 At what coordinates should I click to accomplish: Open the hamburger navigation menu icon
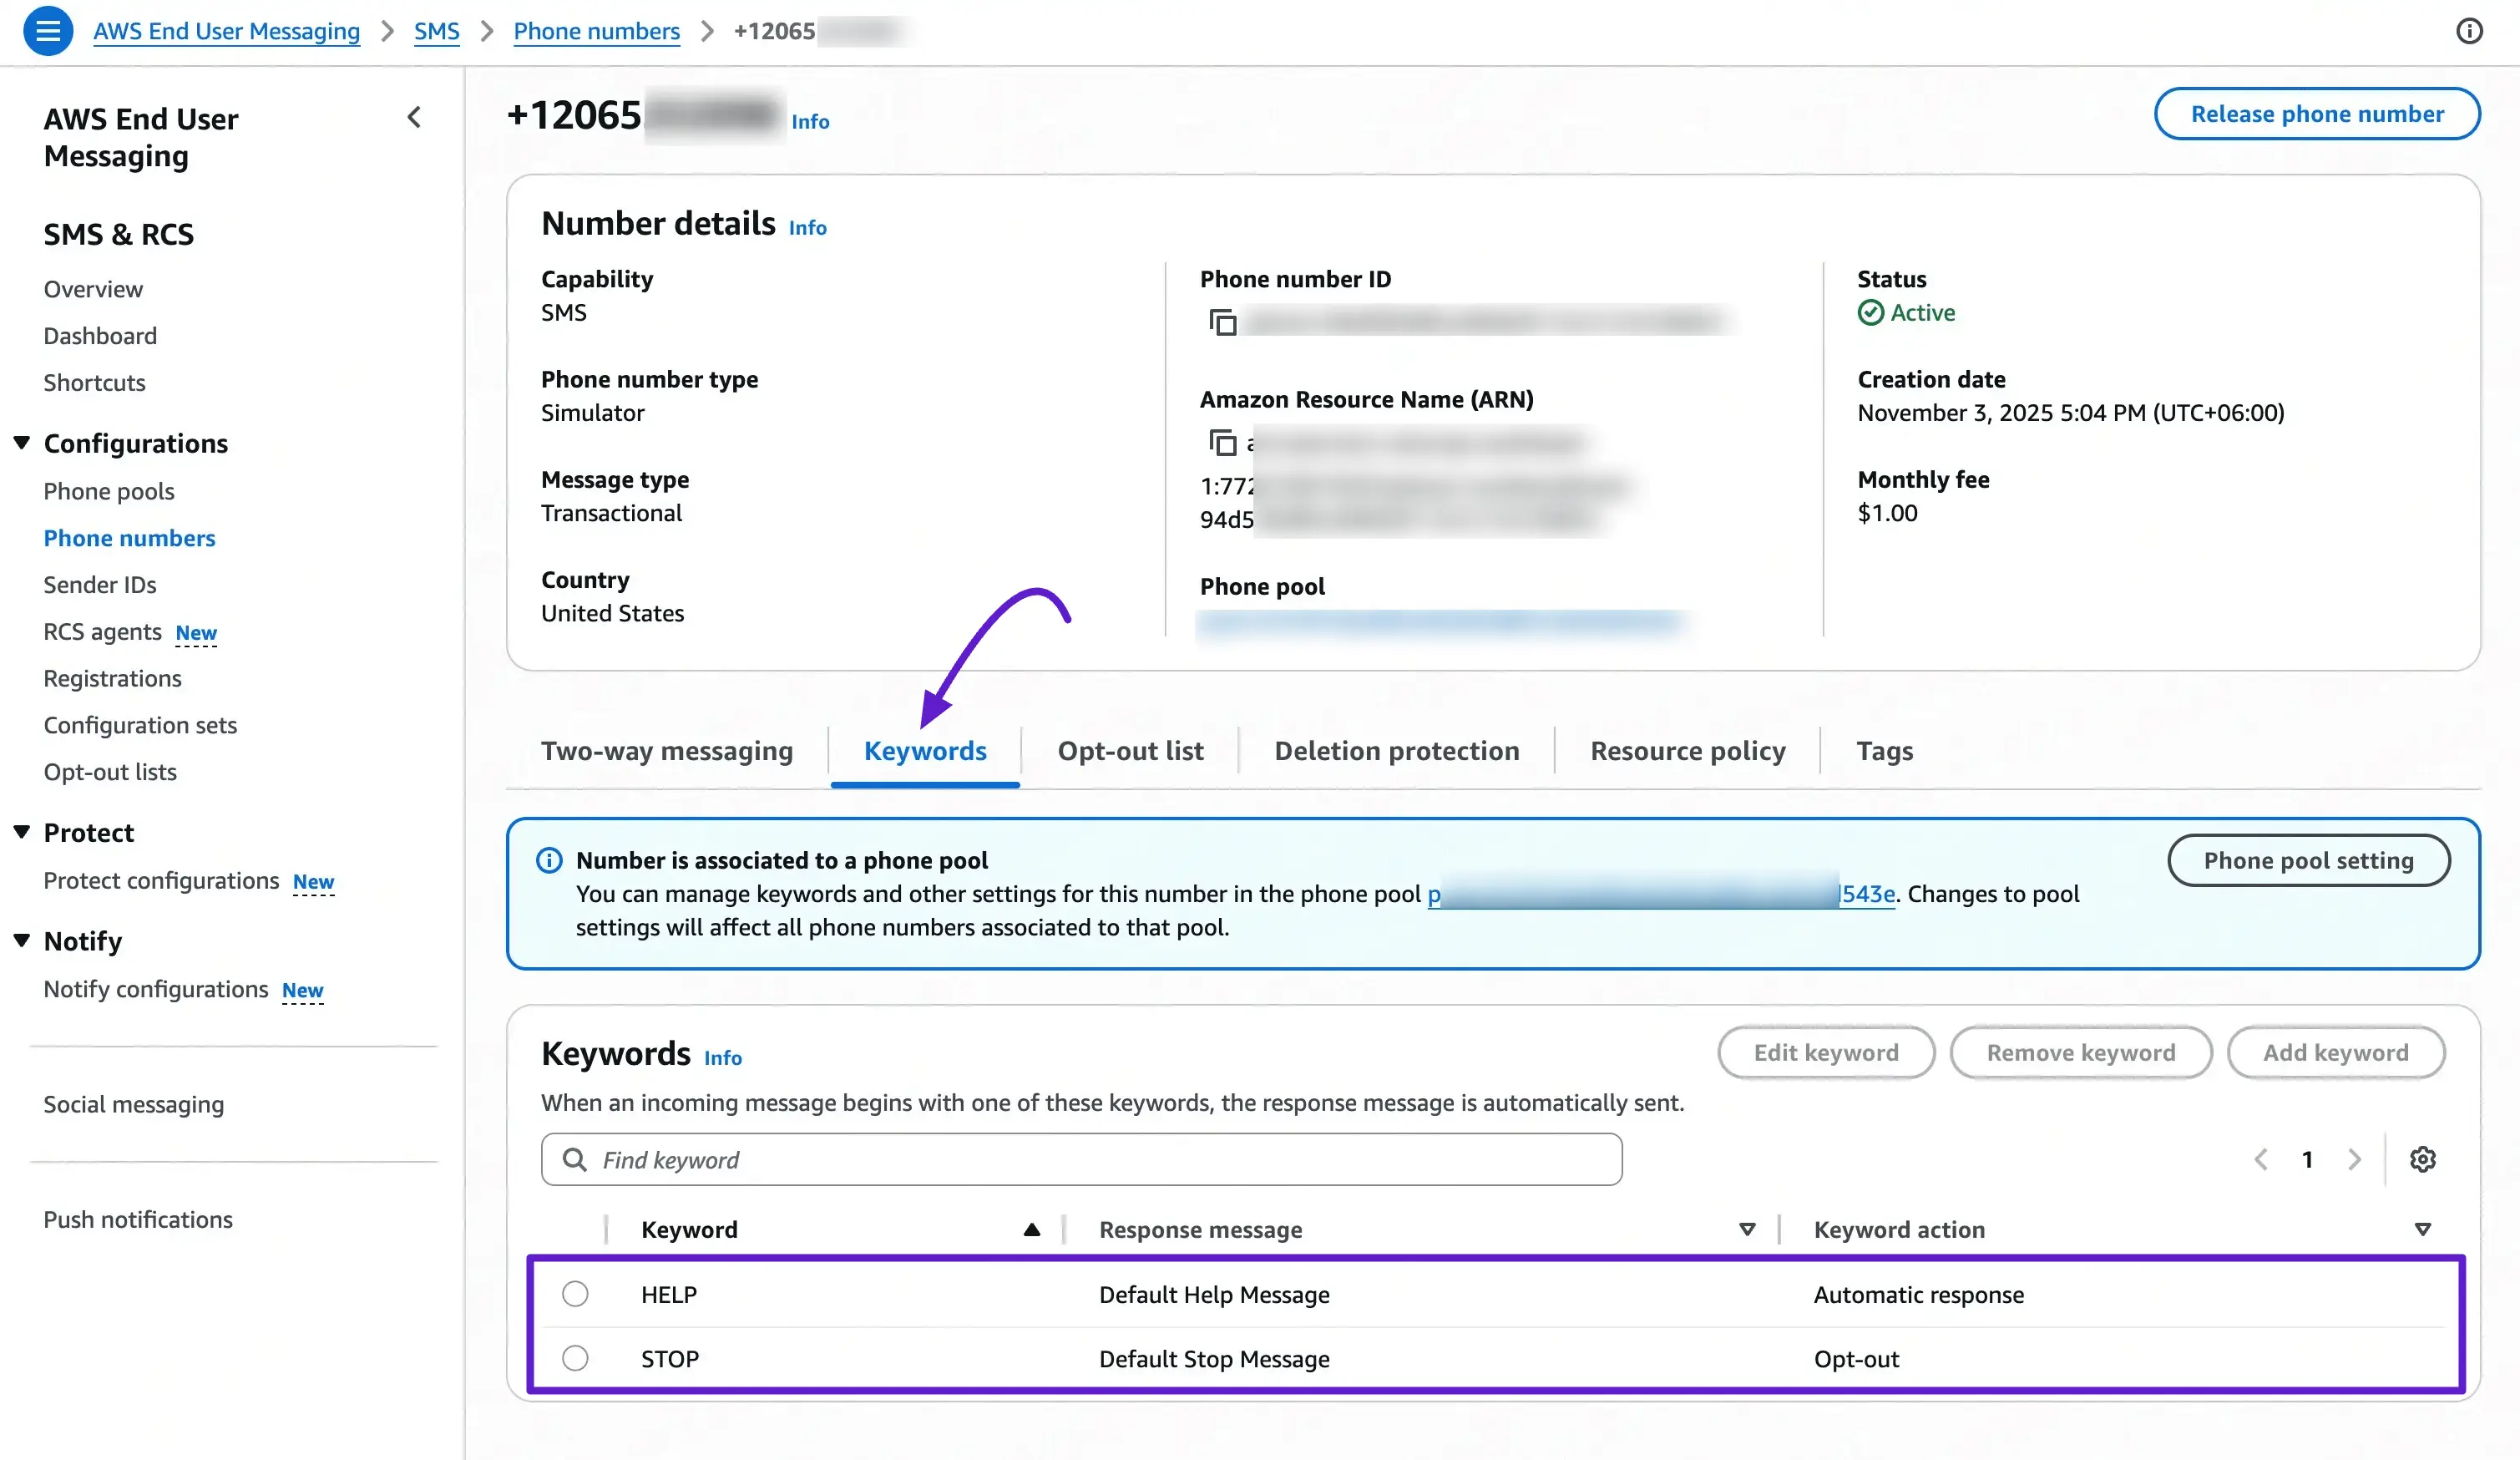(x=47, y=31)
